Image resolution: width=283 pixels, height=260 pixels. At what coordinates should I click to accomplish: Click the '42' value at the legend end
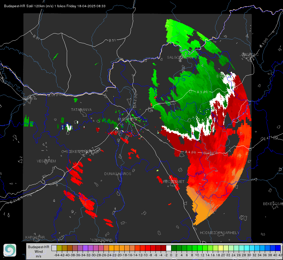pyautogui.click(x=280, y=255)
